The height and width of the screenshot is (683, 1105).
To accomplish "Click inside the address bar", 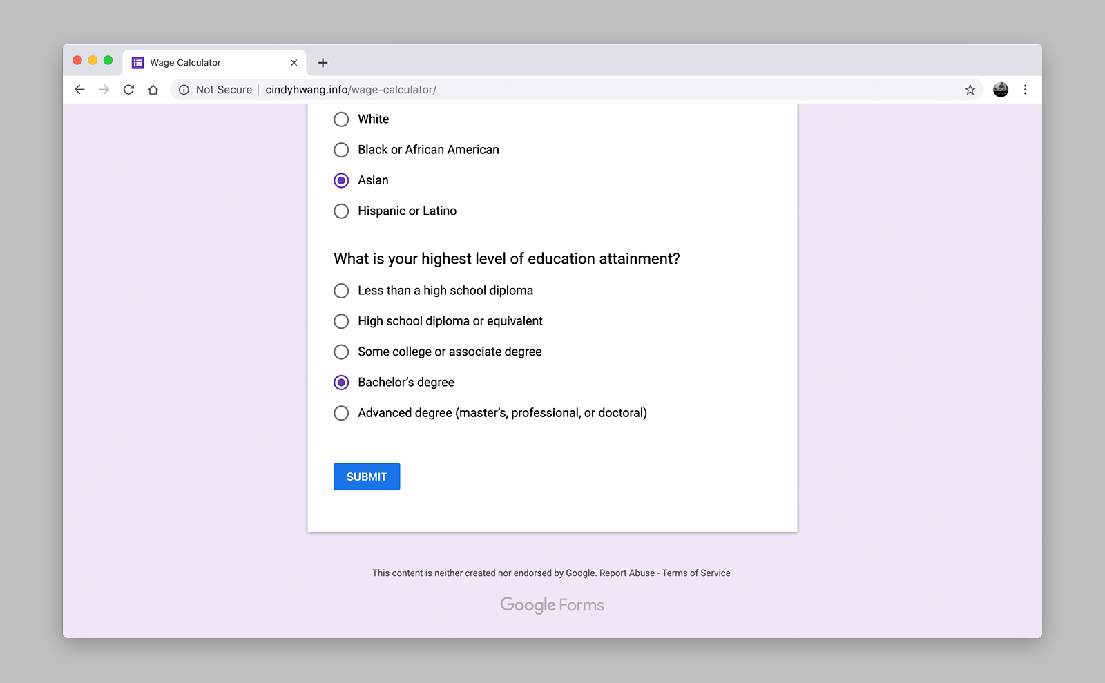I will 483,89.
